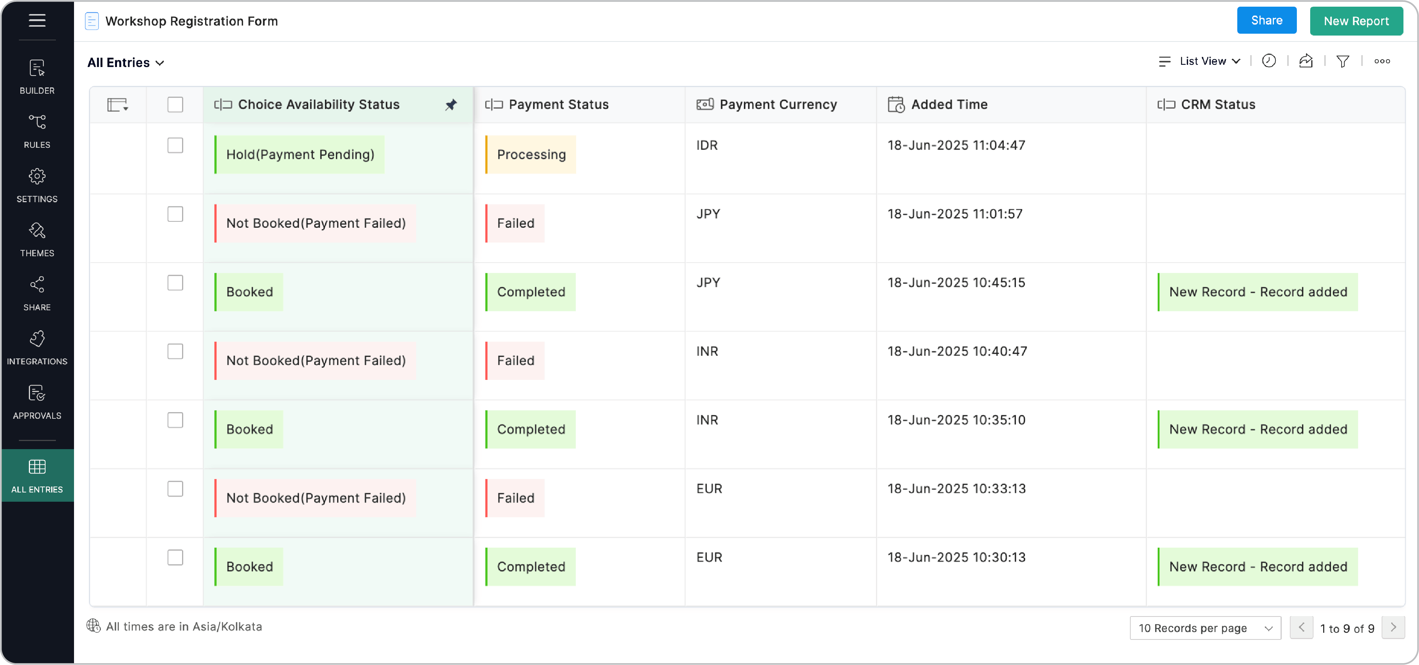This screenshot has width=1419, height=665.
Task: Open the Zoho Forms hamburger menu
Action: (x=37, y=21)
